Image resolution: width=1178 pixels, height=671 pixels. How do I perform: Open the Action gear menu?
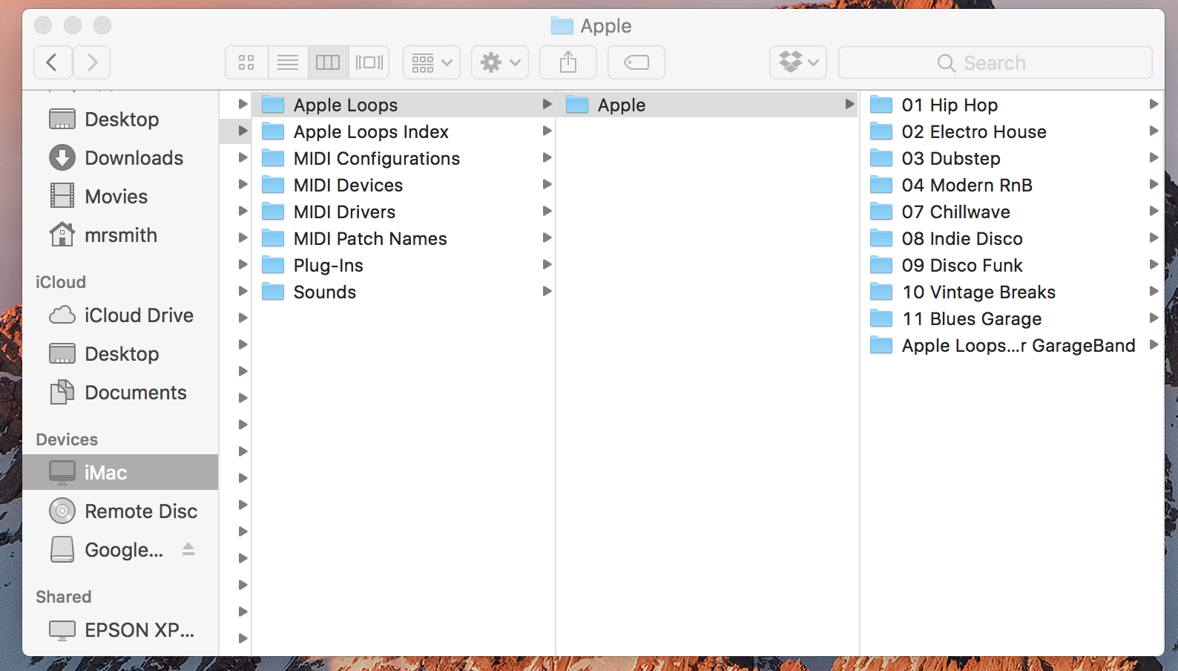(500, 62)
